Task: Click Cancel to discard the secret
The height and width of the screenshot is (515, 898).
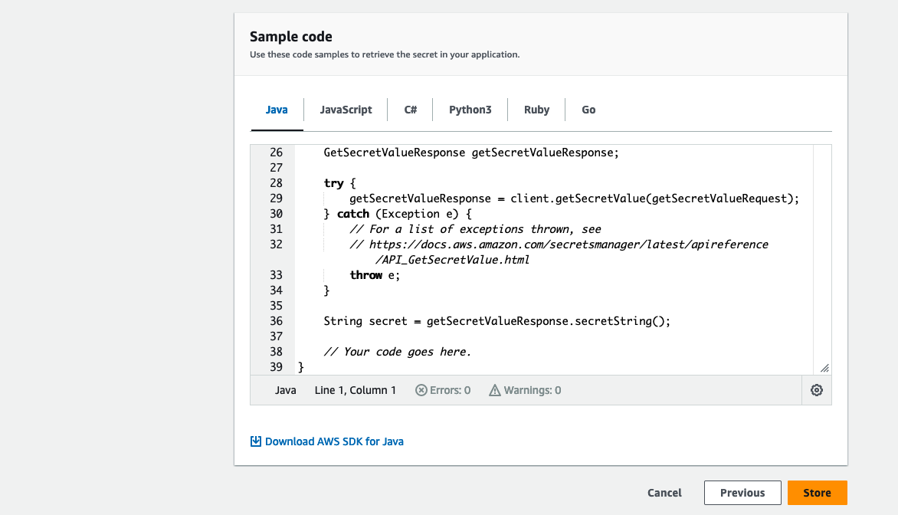Action: tap(664, 493)
